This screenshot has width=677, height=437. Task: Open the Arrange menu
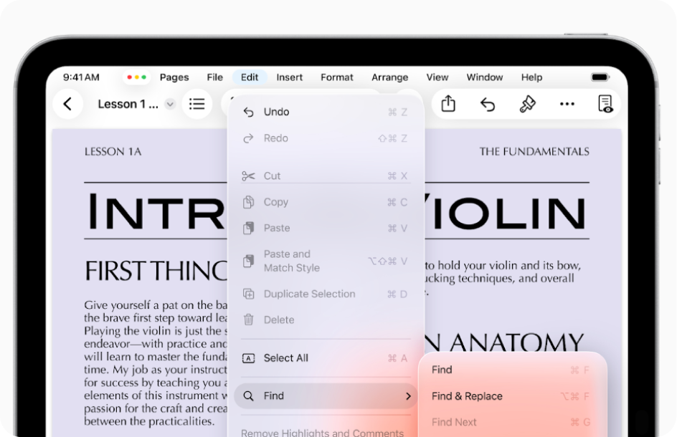390,77
